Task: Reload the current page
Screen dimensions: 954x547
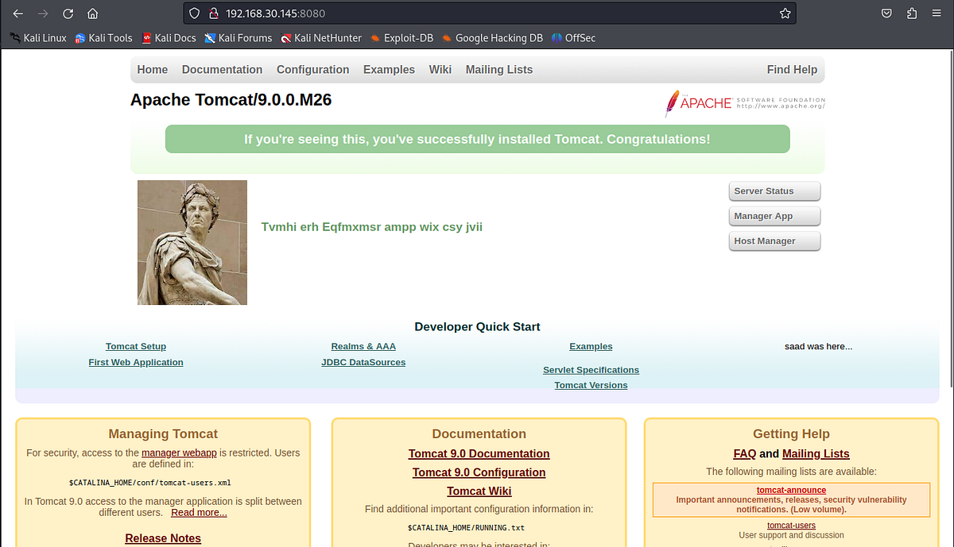Action: click(x=68, y=13)
